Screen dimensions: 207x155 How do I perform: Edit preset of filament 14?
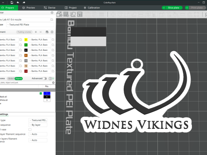[53, 71]
